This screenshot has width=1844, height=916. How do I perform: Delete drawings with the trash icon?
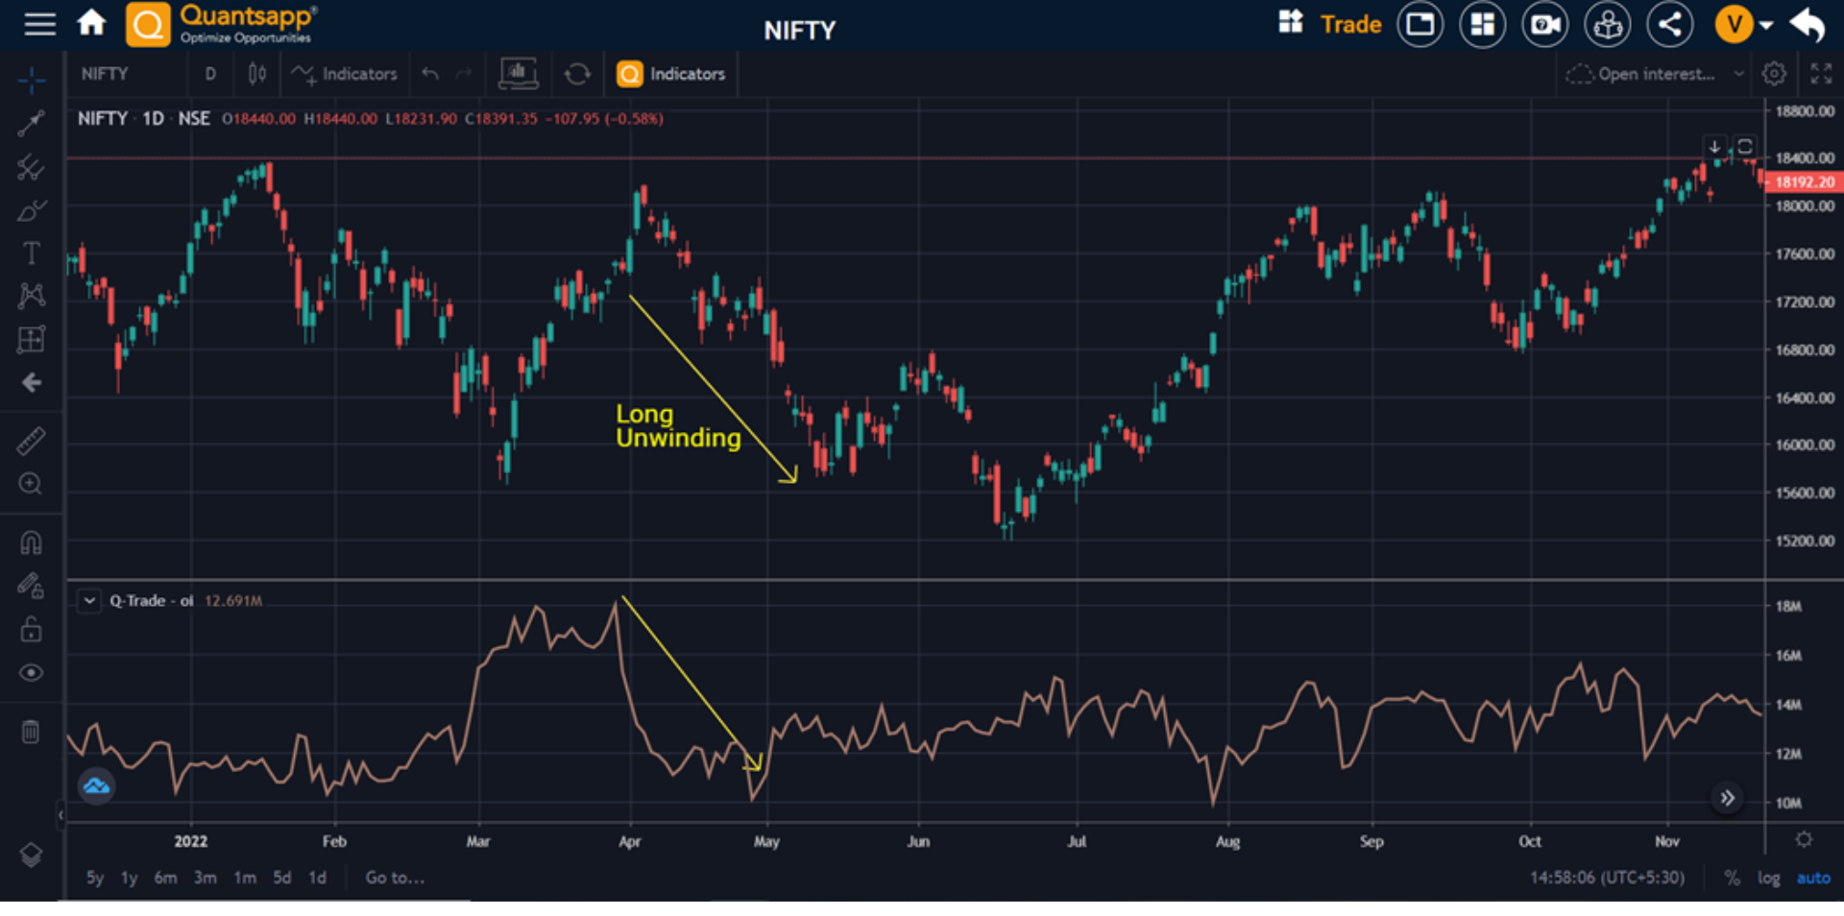(31, 733)
